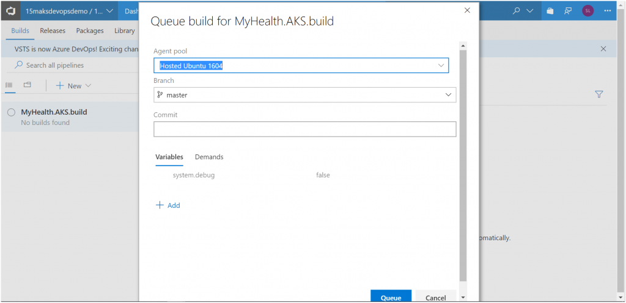626x303 pixels.
Task: Close the Queue build dialog
Action: [467, 11]
